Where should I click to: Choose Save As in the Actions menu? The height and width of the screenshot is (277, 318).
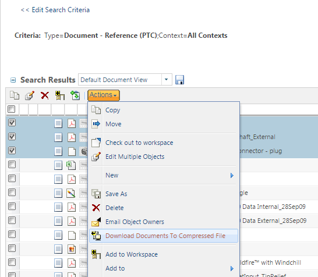coord(116,194)
